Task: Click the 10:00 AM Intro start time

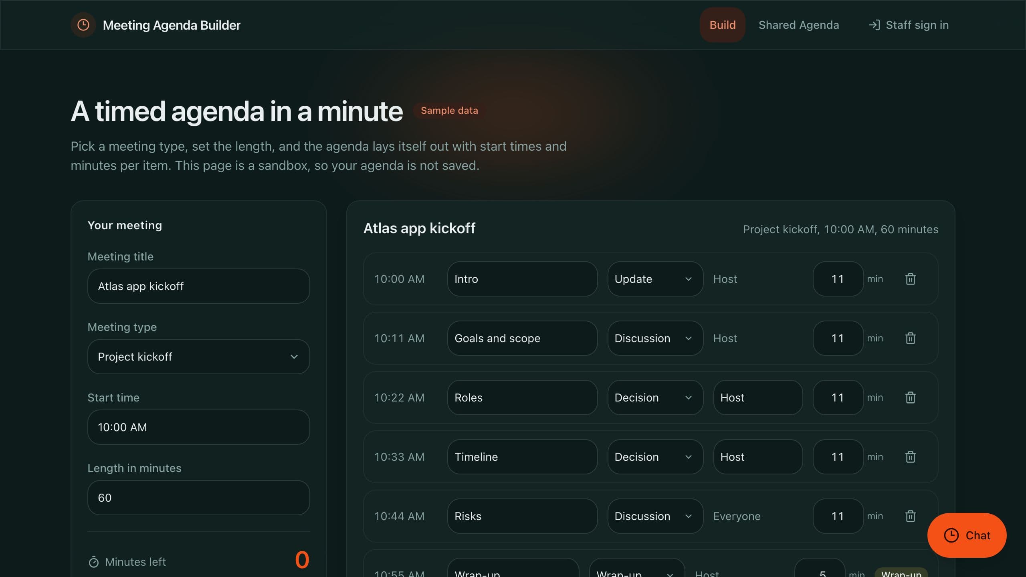Action: (399, 279)
